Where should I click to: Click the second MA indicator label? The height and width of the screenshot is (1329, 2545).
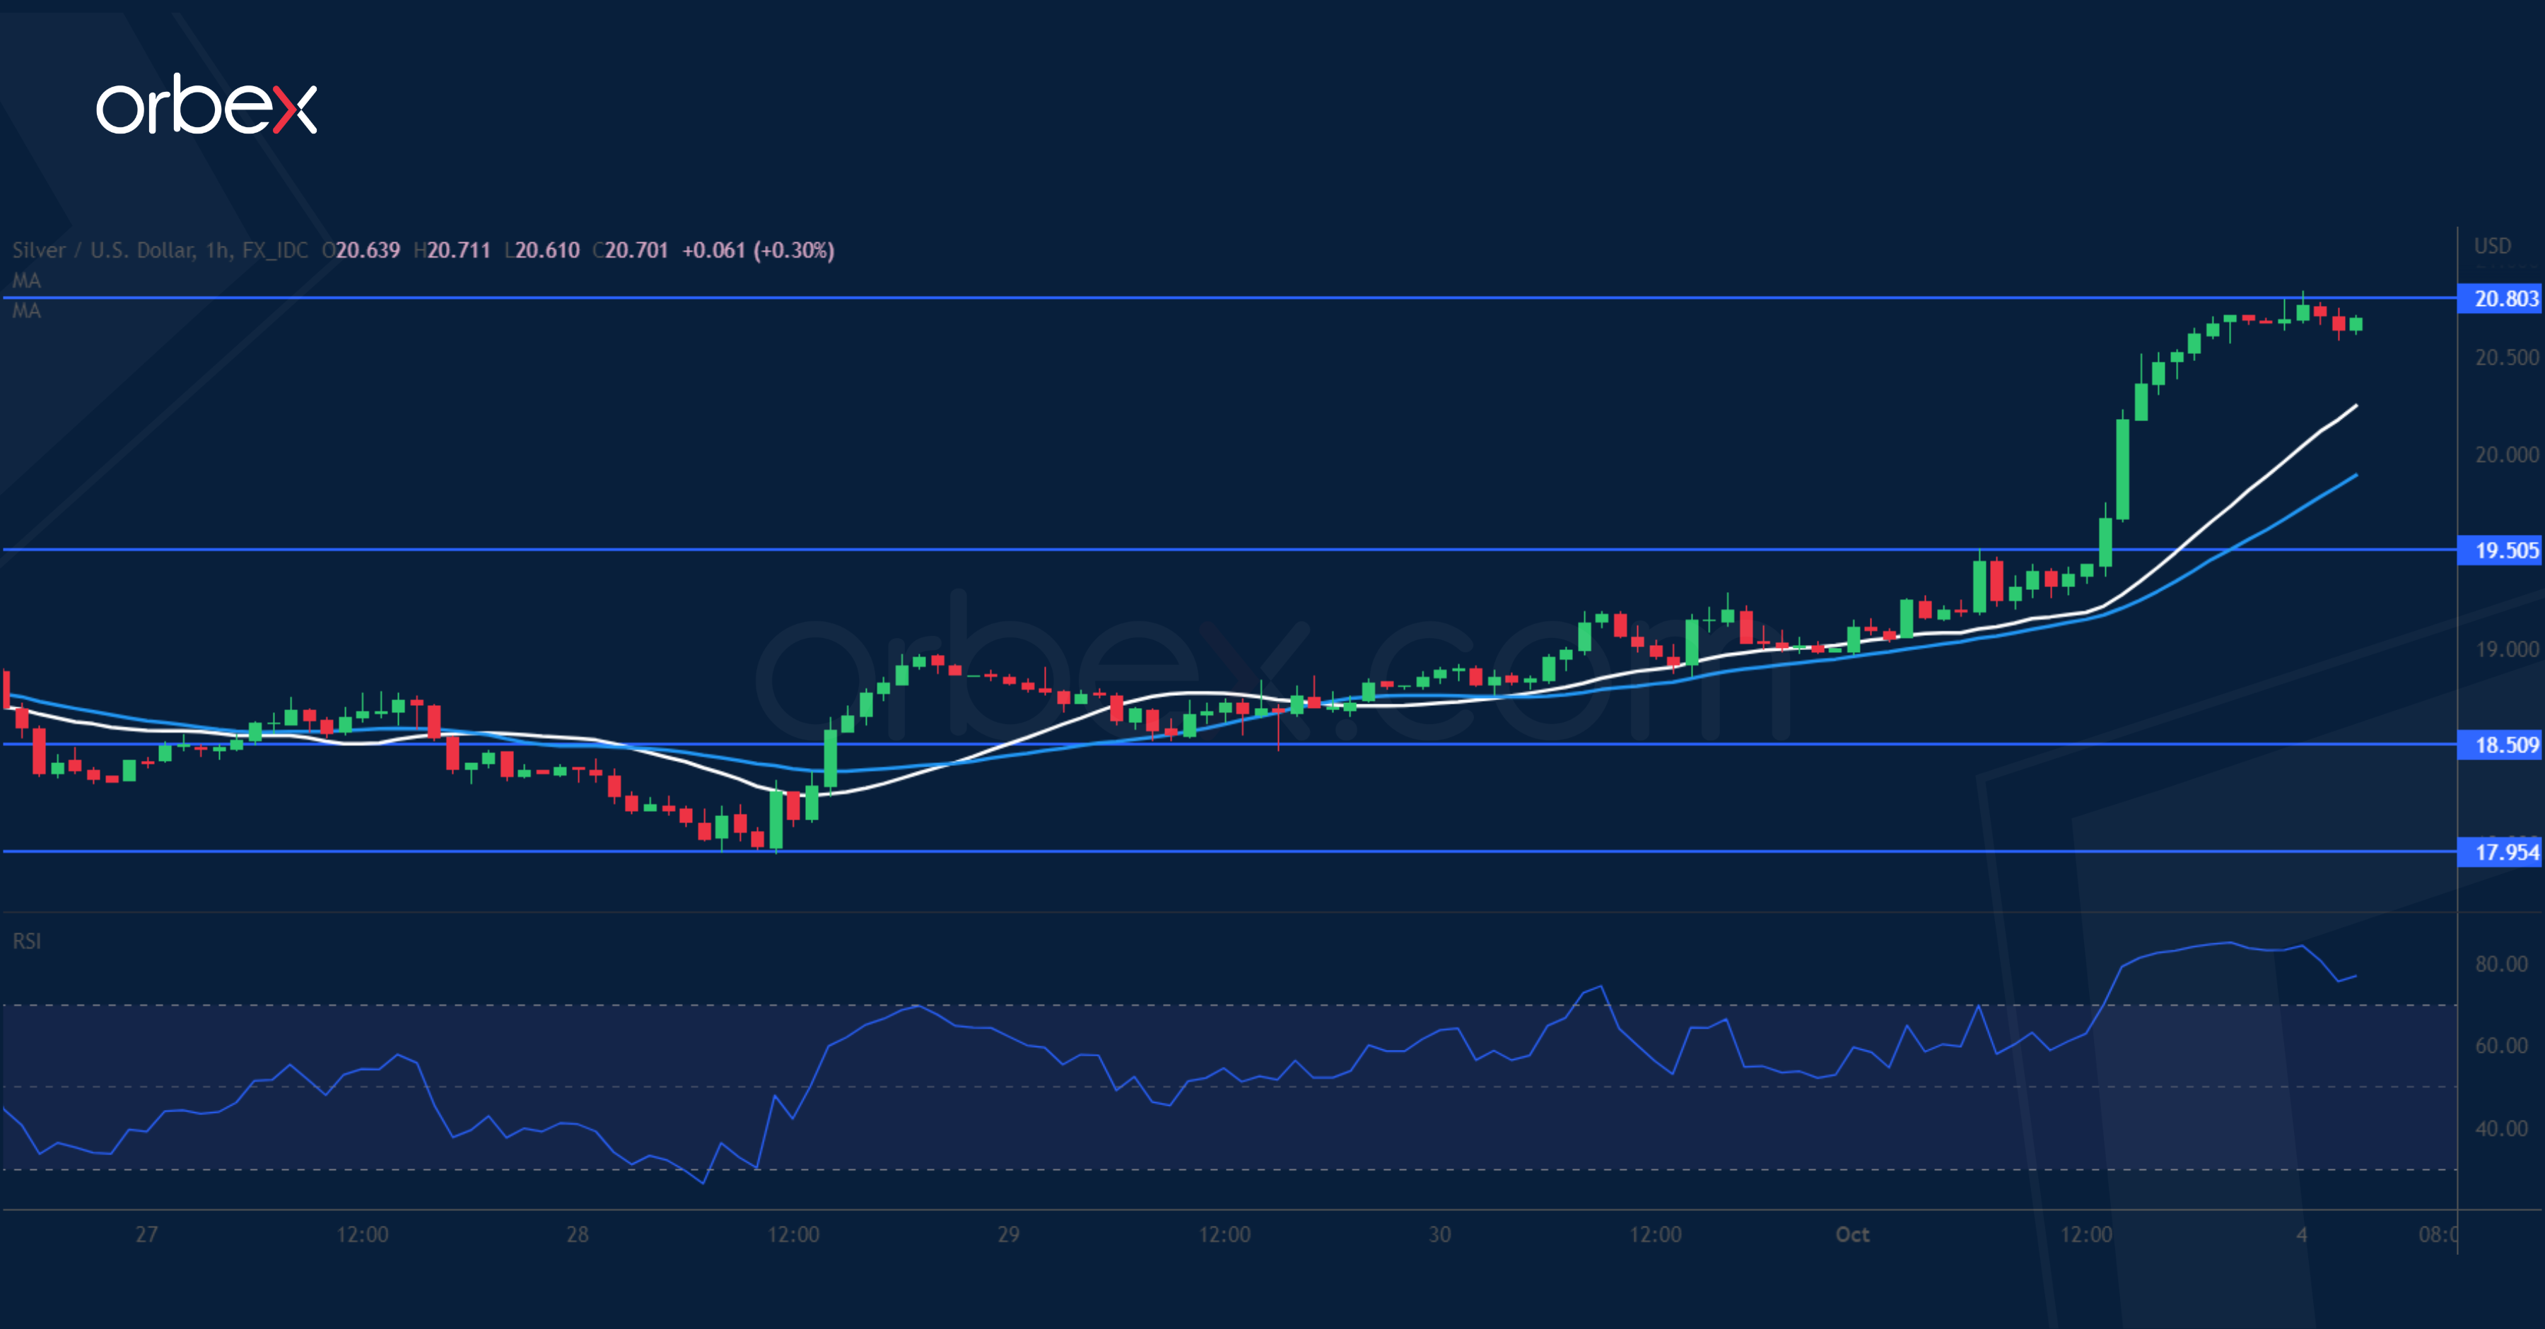pyautogui.click(x=25, y=311)
